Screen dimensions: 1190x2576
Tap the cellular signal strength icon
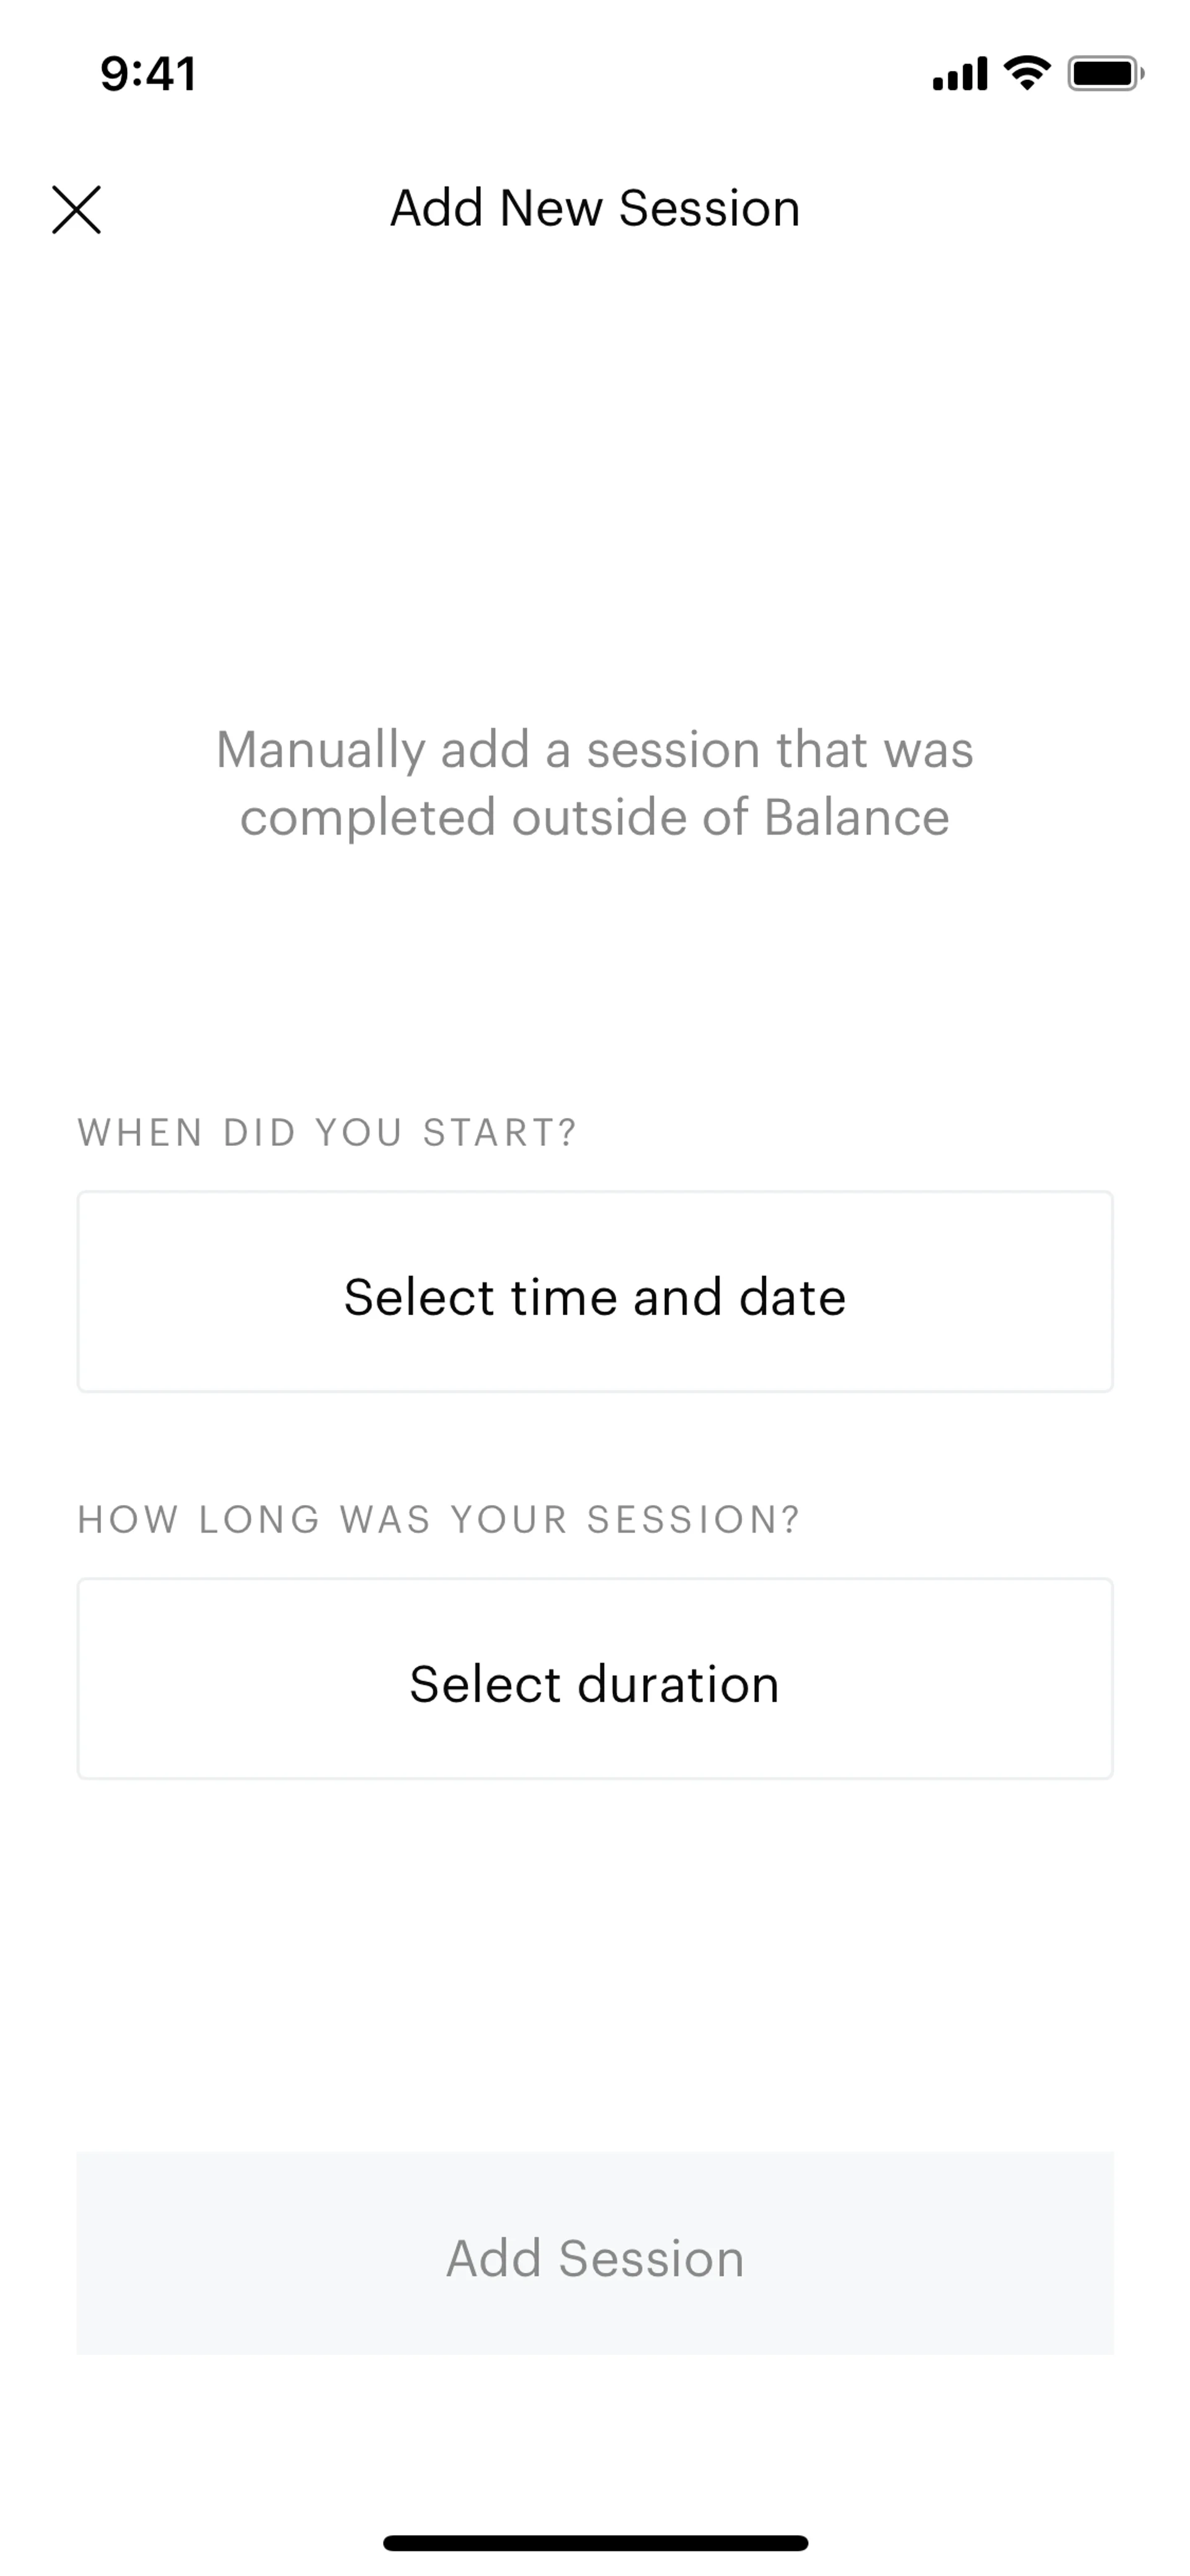tap(959, 74)
